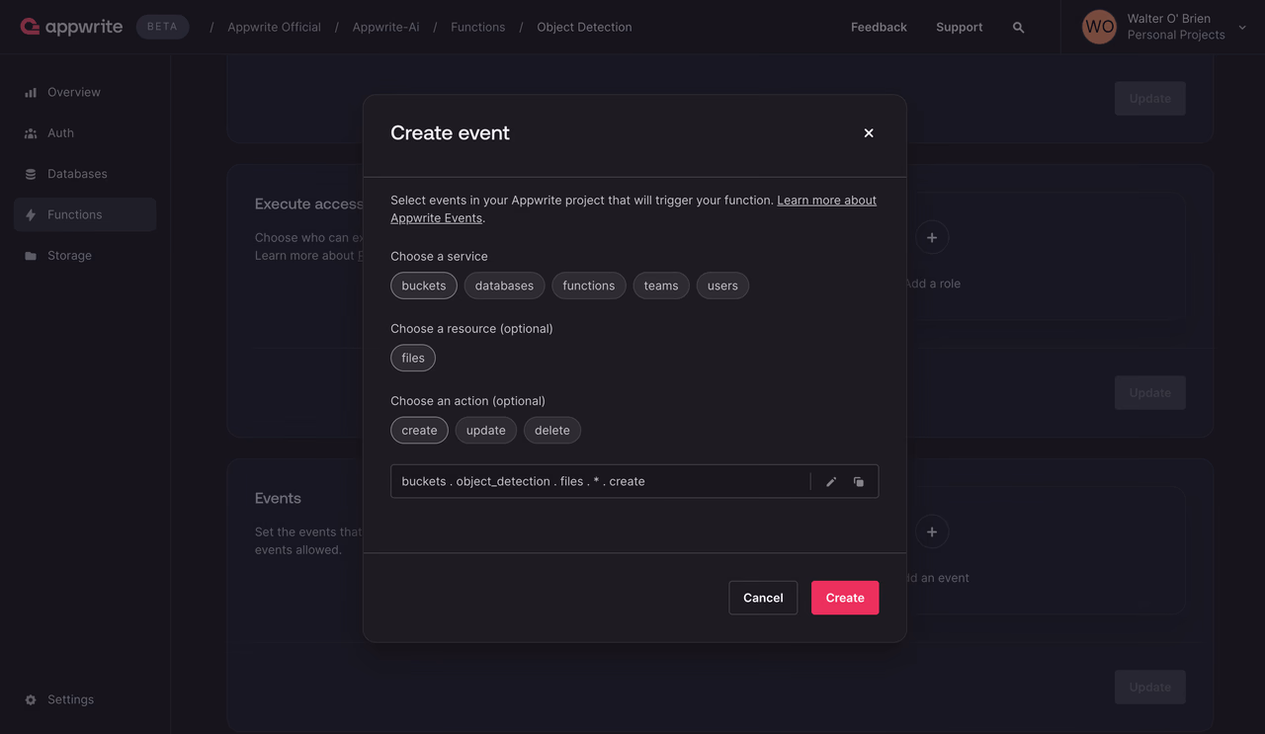Click the Settings gear icon
The image size is (1265, 734).
[31, 699]
